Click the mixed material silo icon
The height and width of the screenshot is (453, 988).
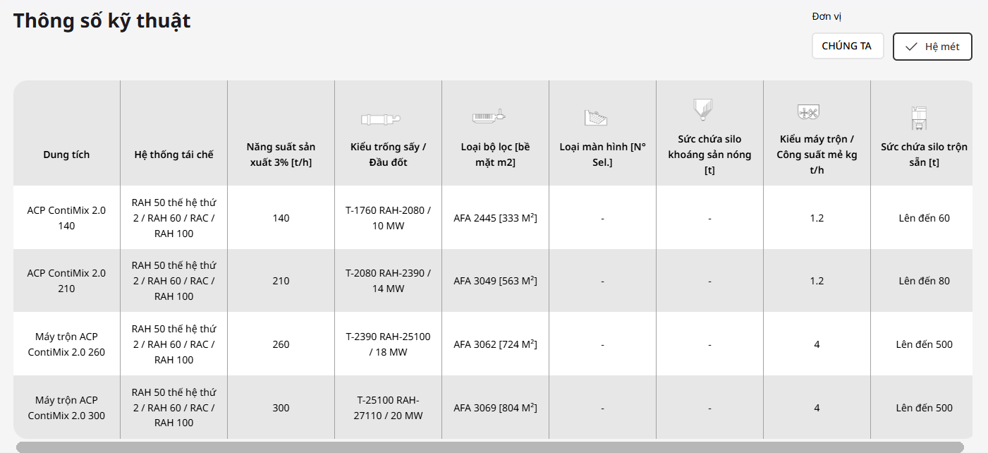[918, 119]
